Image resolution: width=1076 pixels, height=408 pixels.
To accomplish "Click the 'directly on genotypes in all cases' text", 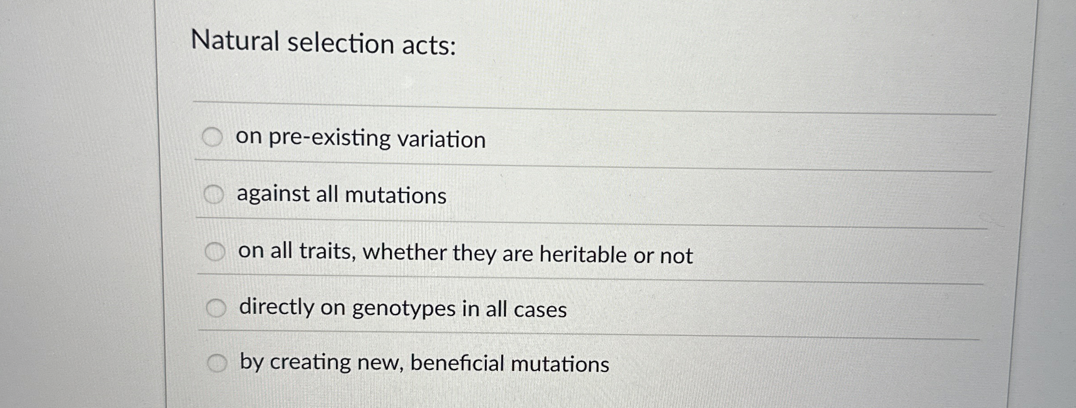I will point(403,309).
